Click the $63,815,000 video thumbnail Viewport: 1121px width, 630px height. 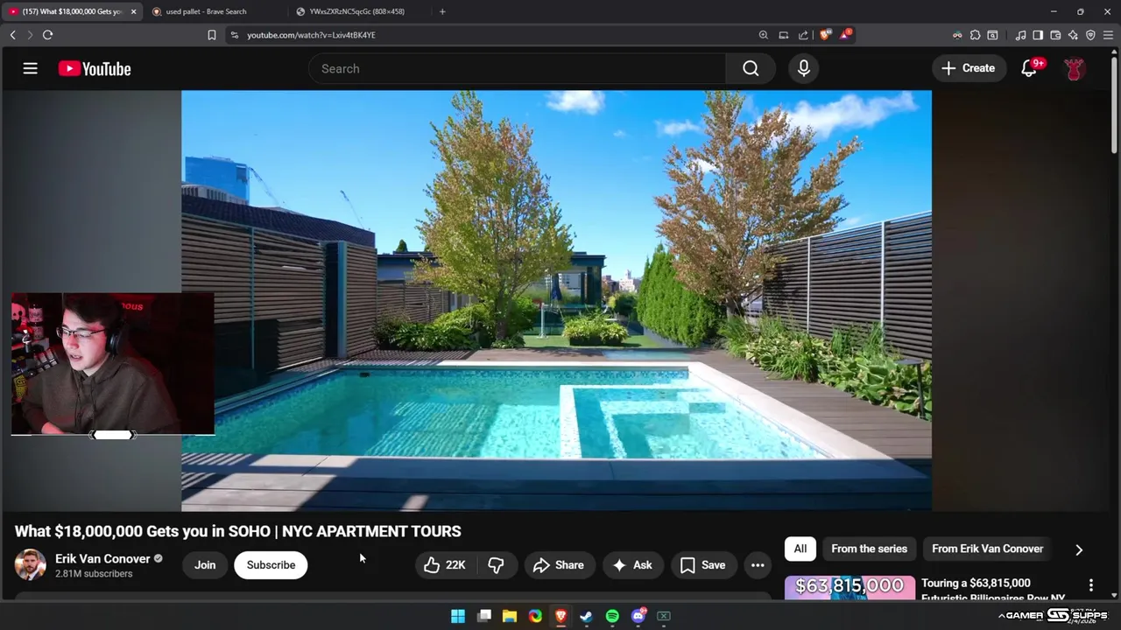pos(850,588)
